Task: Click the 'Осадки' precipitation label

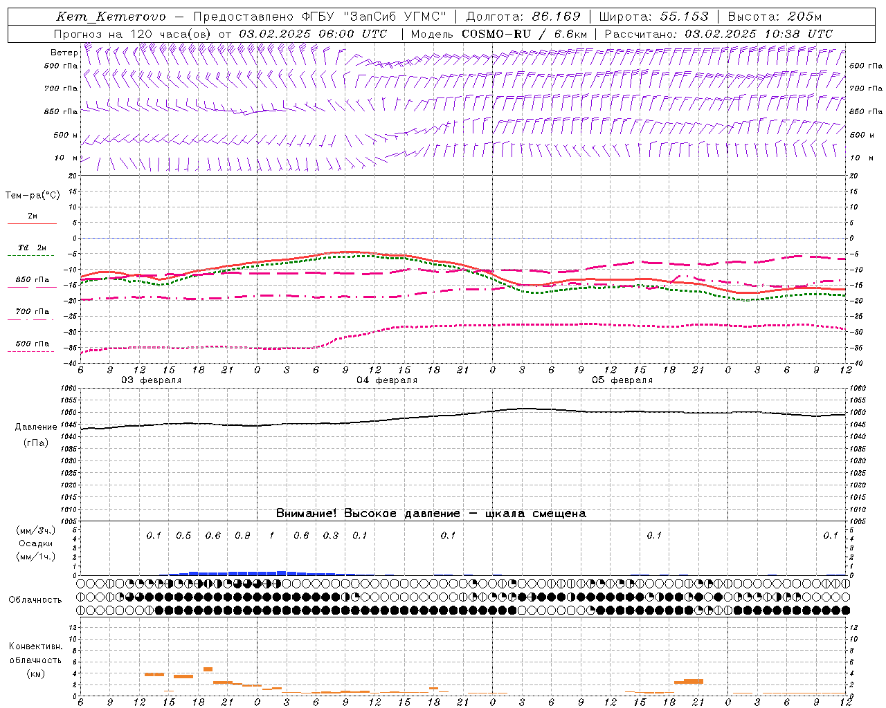Action: [35, 543]
